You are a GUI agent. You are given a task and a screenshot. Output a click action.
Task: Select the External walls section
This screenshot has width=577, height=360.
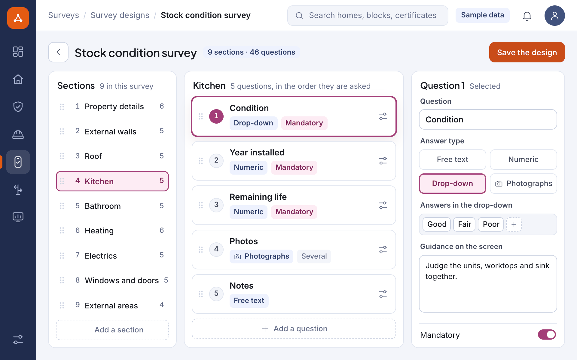[112, 131]
